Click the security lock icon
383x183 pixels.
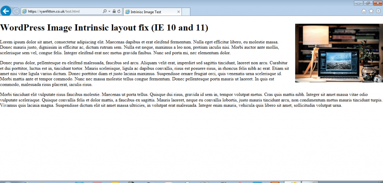114,12
